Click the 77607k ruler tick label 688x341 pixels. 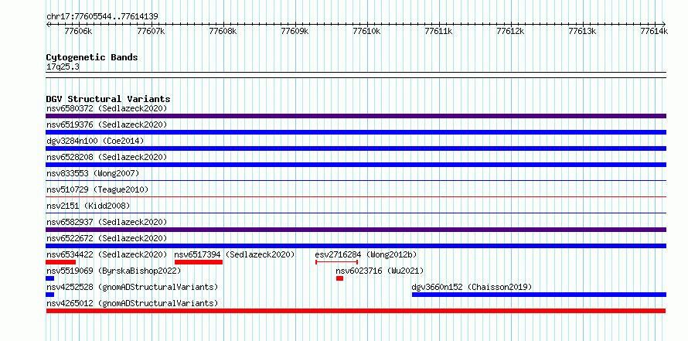pos(151,31)
